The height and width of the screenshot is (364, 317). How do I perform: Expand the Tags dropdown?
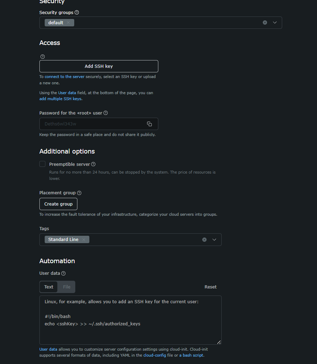click(214, 240)
